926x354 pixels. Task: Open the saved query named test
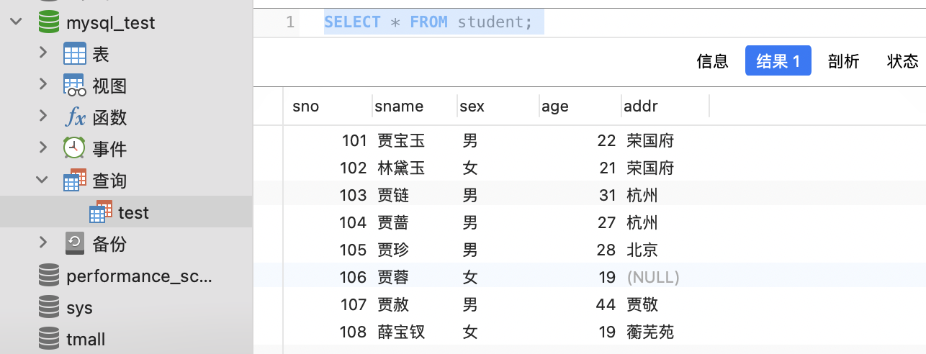133,212
